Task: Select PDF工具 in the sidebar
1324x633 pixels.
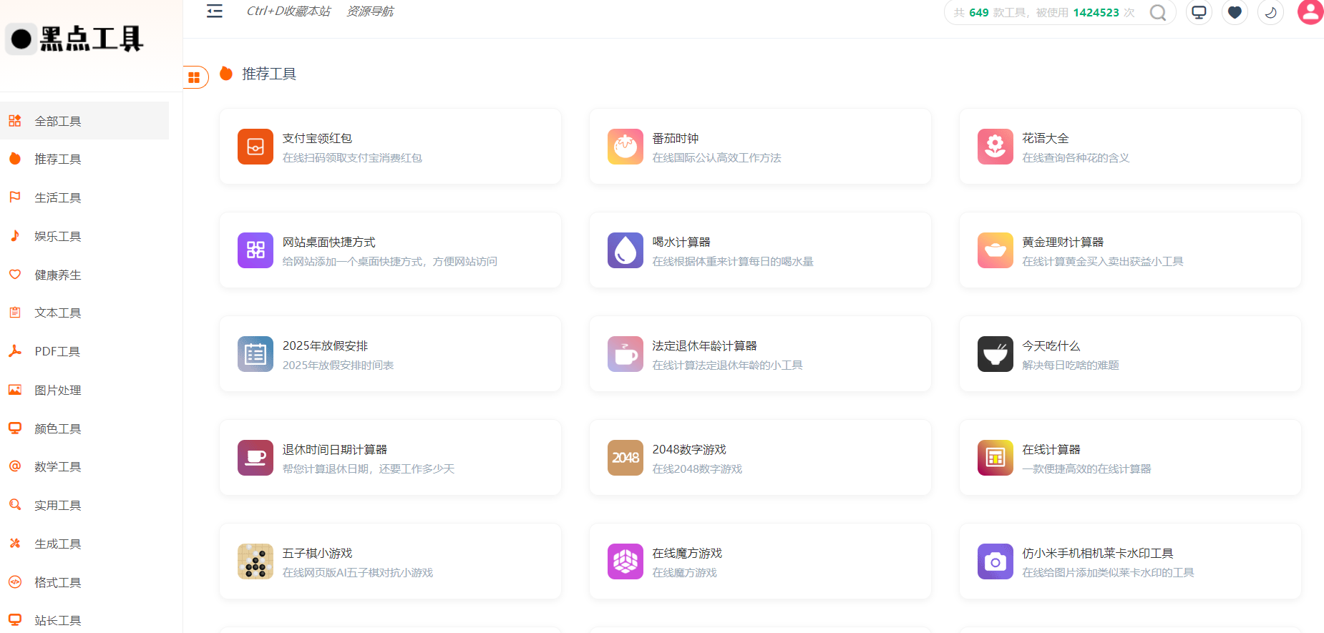Action: pos(57,351)
